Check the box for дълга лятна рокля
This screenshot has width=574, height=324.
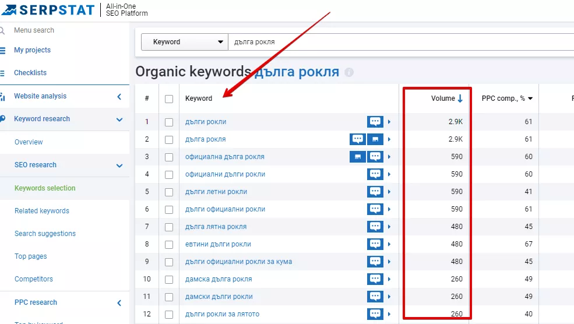point(169,227)
